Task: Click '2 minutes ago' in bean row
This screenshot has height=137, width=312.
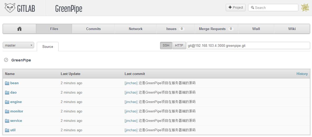Action: point(71,83)
